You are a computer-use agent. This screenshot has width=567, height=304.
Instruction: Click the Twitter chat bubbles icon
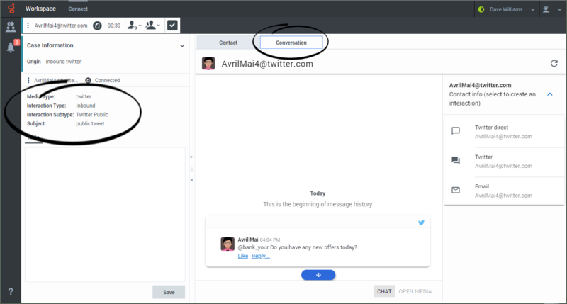coord(456,161)
